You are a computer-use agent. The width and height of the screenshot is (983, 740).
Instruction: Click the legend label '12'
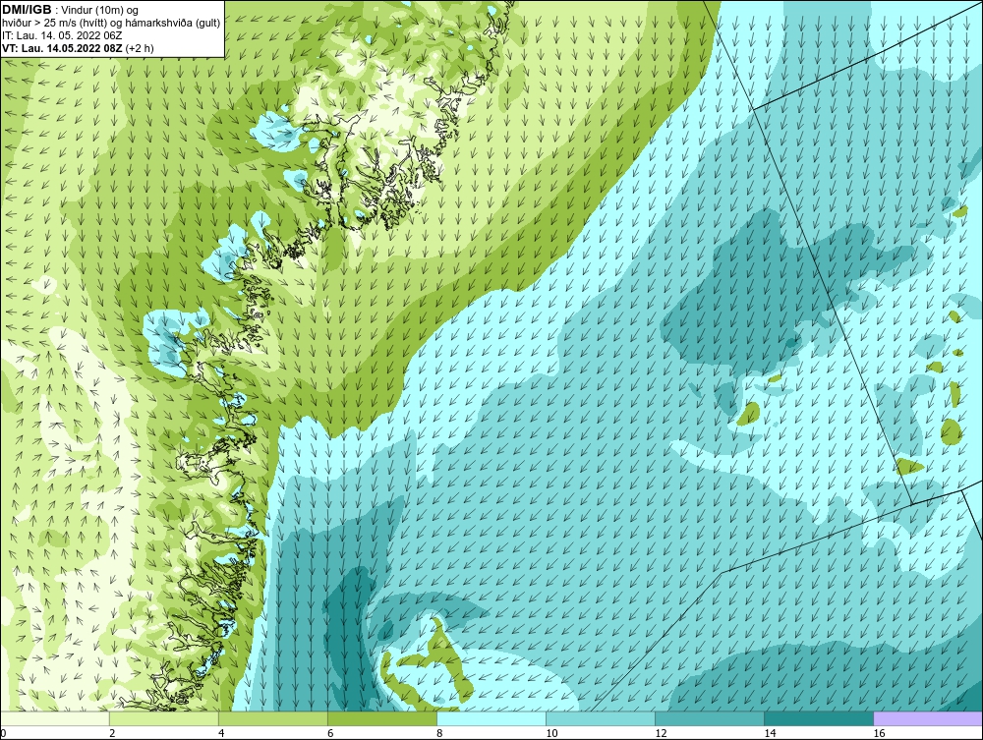661,733
